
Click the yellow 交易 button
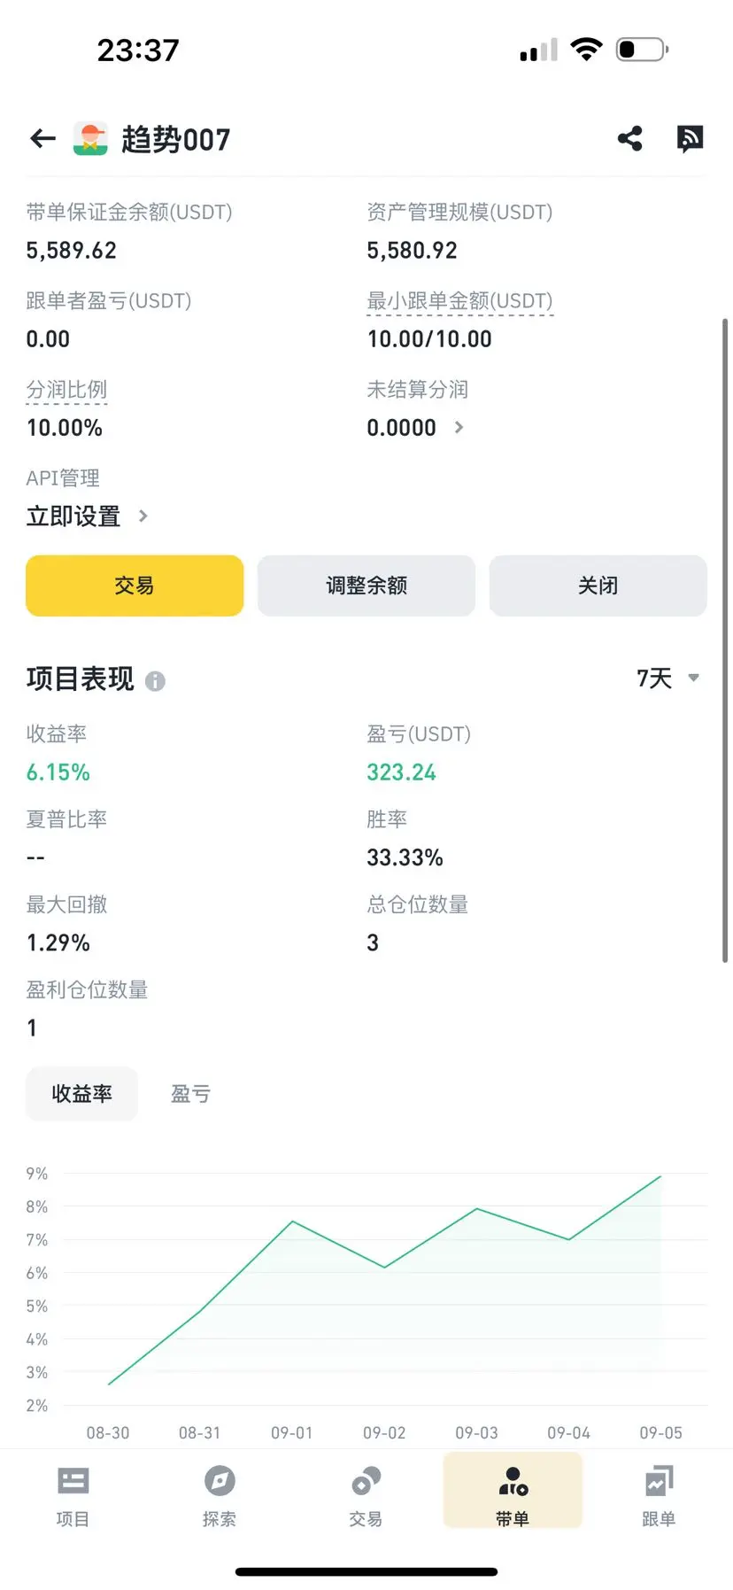coord(135,586)
